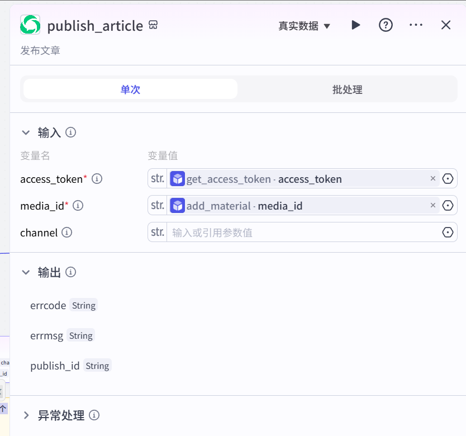
Task: Click the info icon next to 输入 heading
Action: [x=70, y=132]
